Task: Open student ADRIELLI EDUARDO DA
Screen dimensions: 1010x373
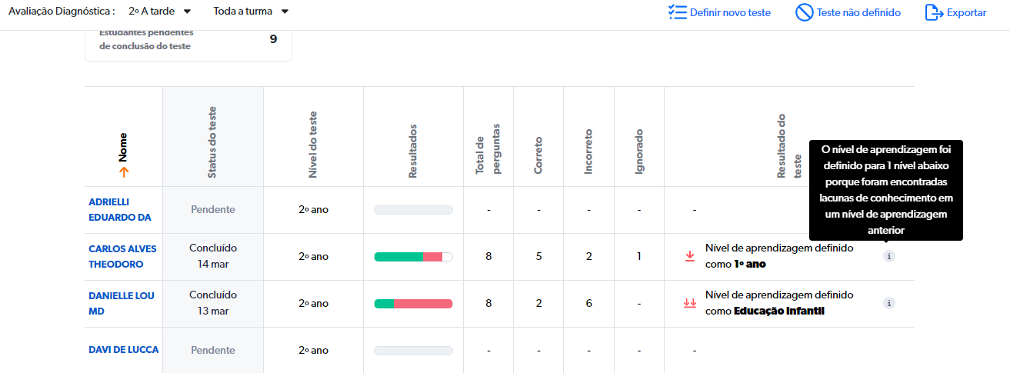Action: point(119,209)
